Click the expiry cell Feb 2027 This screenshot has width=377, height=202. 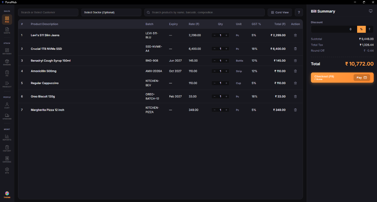click(175, 97)
